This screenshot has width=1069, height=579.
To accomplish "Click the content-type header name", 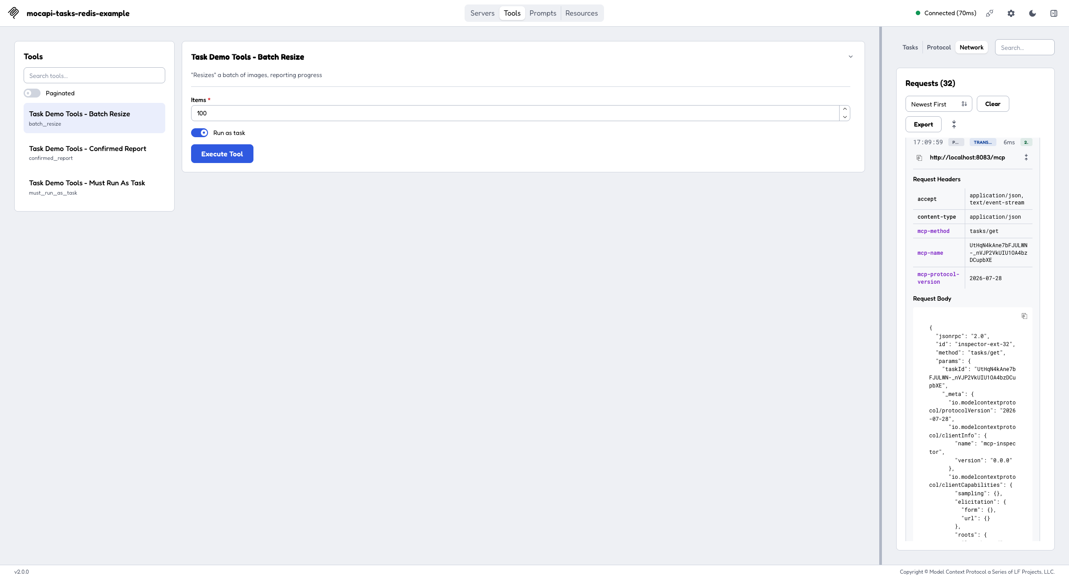I will coord(936,217).
